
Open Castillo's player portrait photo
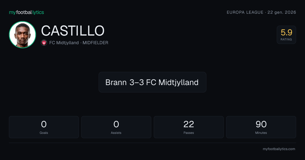pyautogui.click(x=22, y=35)
